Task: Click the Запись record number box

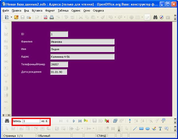Action: pyautogui.click(x=31, y=121)
